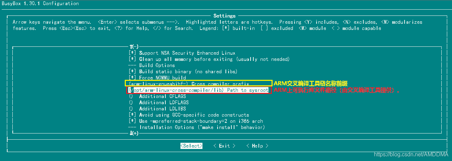Image resolution: width=452 pixels, height=161 pixels.
Task: Toggle Avoid using GCC-specific code constructs
Action: 189,115
